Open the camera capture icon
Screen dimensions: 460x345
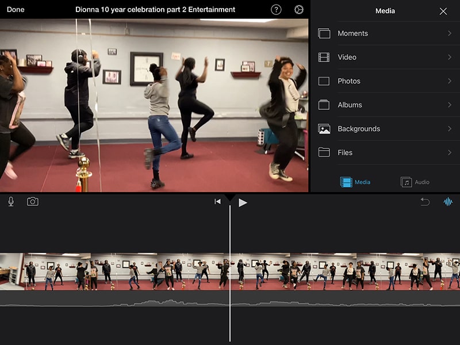pos(33,202)
